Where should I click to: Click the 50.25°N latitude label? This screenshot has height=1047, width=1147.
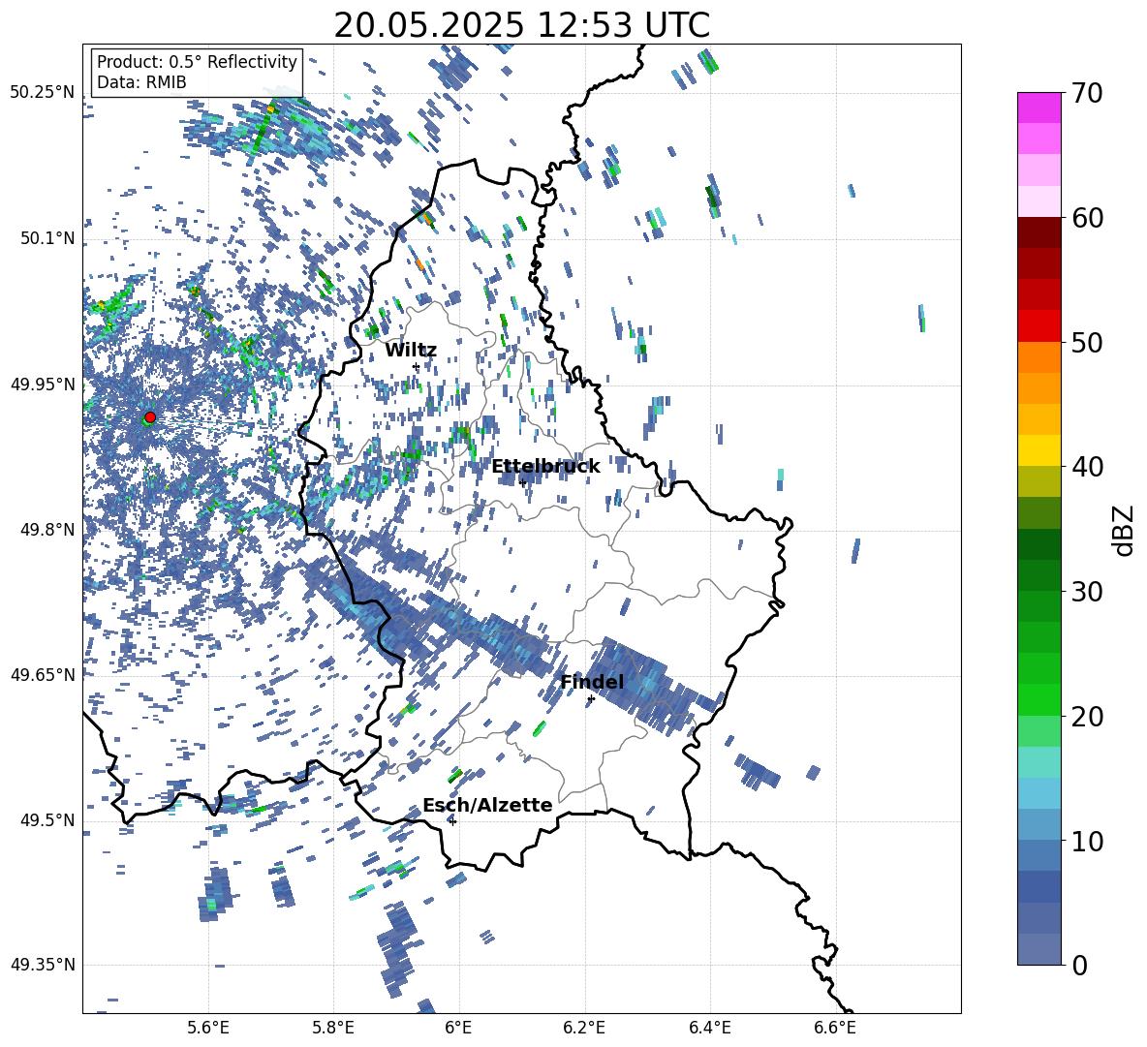43,93
